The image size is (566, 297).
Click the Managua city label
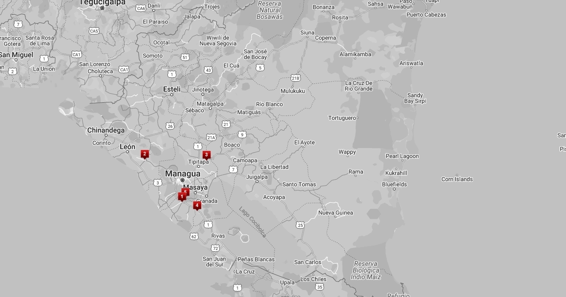[x=183, y=173]
